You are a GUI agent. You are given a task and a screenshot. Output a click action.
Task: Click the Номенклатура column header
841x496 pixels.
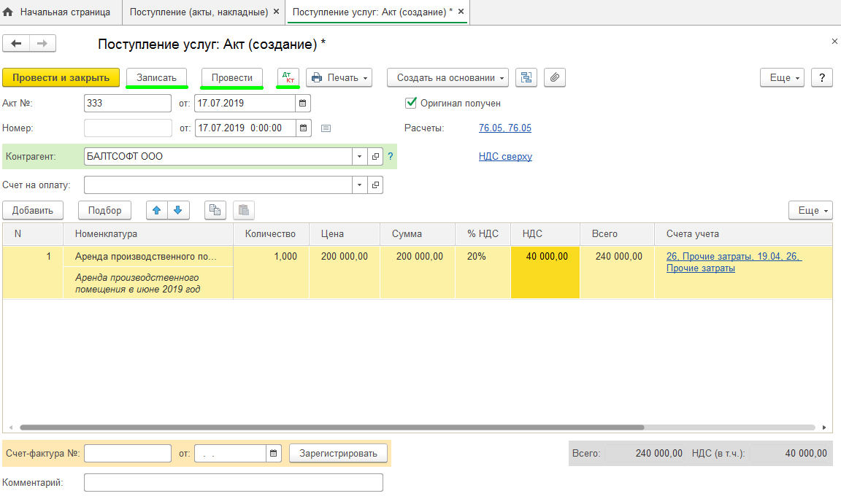point(148,234)
